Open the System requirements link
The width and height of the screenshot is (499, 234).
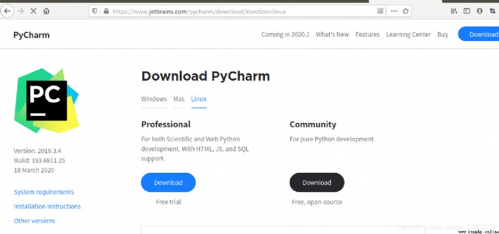point(44,192)
